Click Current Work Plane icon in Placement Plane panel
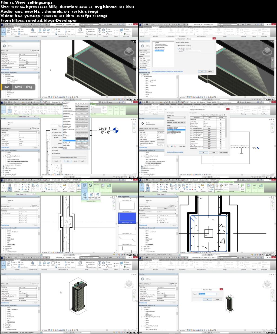This screenshot has width=277, height=334. (x=85, y=196)
